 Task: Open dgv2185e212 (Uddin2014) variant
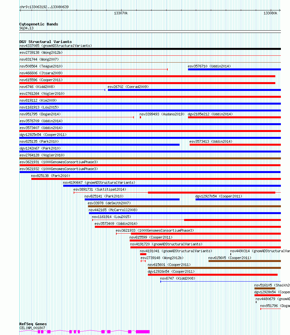[210, 114]
